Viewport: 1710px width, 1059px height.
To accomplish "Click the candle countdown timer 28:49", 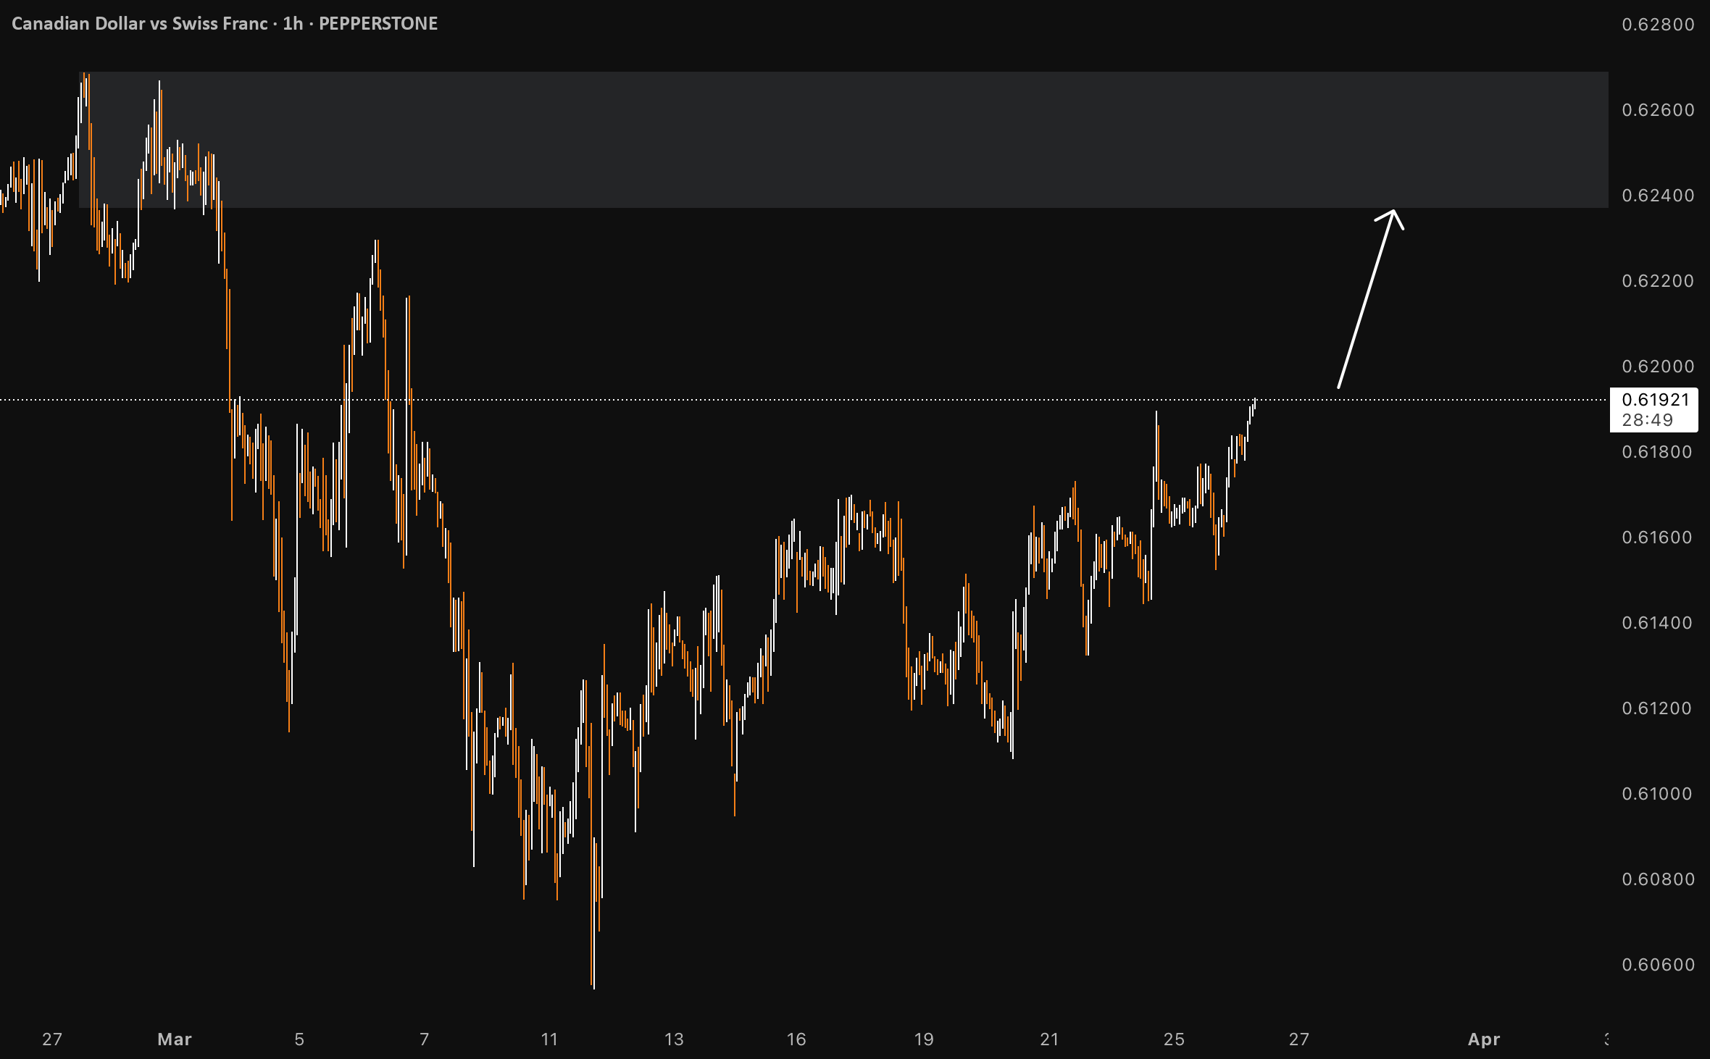I will 1647,420.
